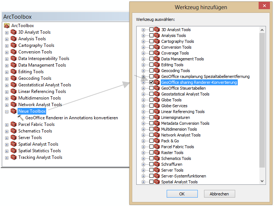Check the Conversion Tools checkbox in dialog
The height and width of the screenshot is (206, 274).
click(x=152, y=47)
